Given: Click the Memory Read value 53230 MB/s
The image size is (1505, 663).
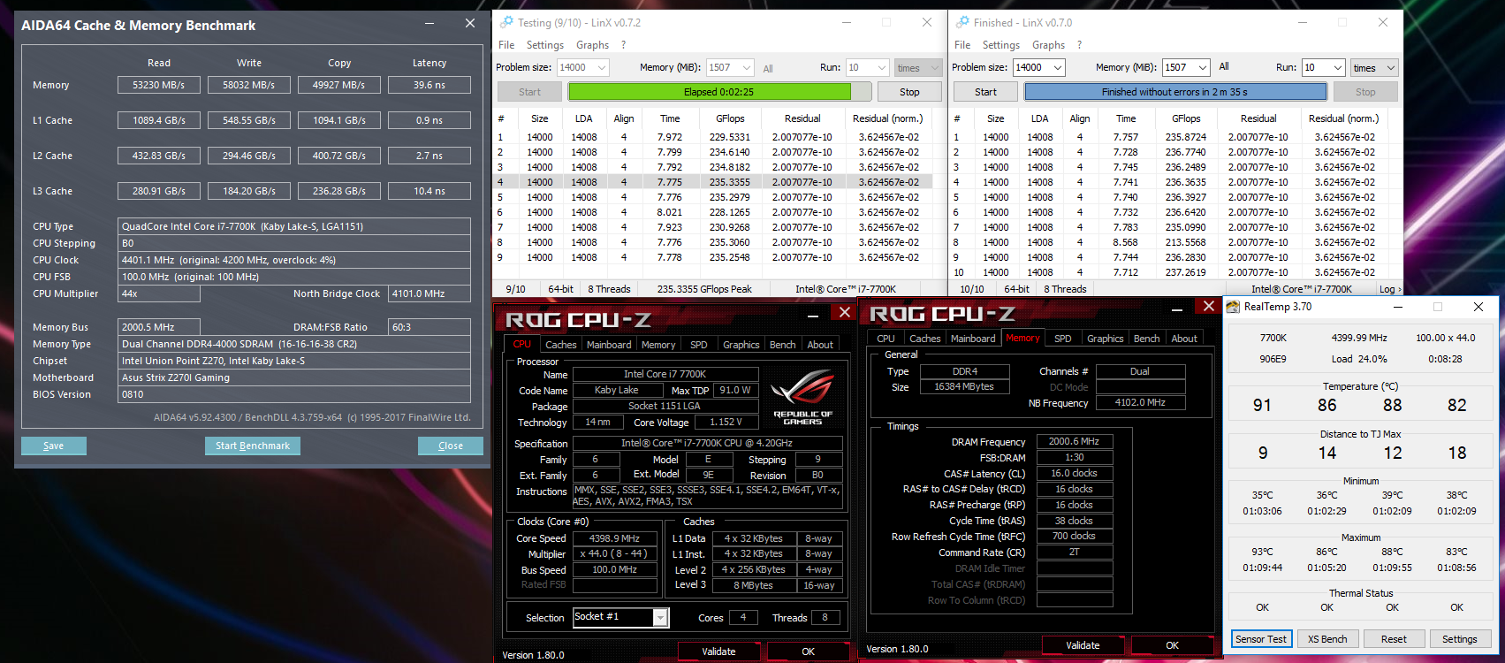Looking at the screenshot, I should [x=159, y=85].
